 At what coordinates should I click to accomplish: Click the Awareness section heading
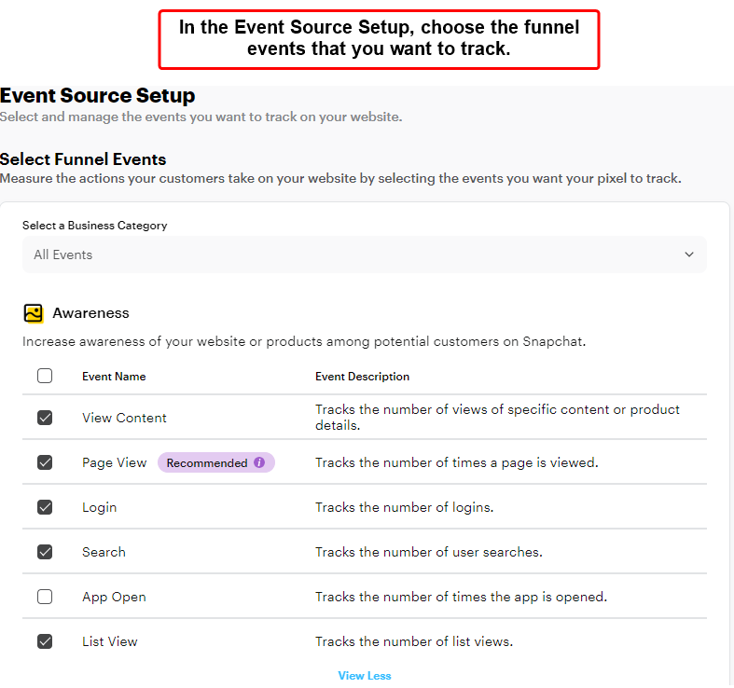[x=90, y=313]
